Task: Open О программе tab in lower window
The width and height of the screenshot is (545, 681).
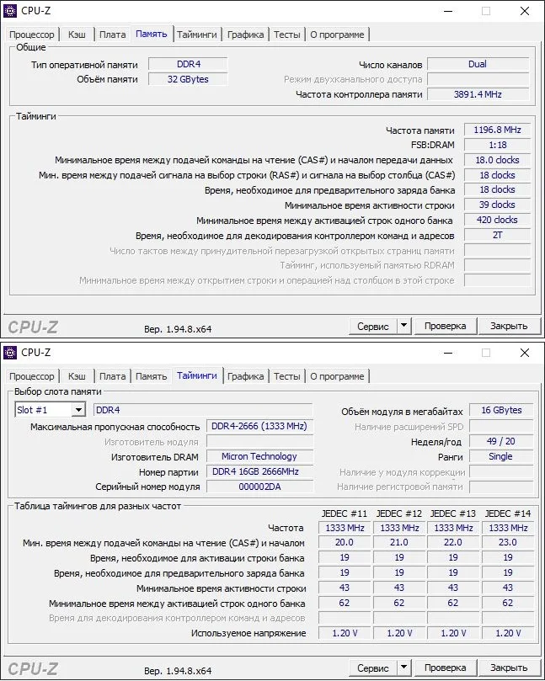Action: tap(337, 376)
